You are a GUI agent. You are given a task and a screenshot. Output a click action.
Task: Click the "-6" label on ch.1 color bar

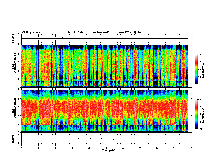coord(200,55)
